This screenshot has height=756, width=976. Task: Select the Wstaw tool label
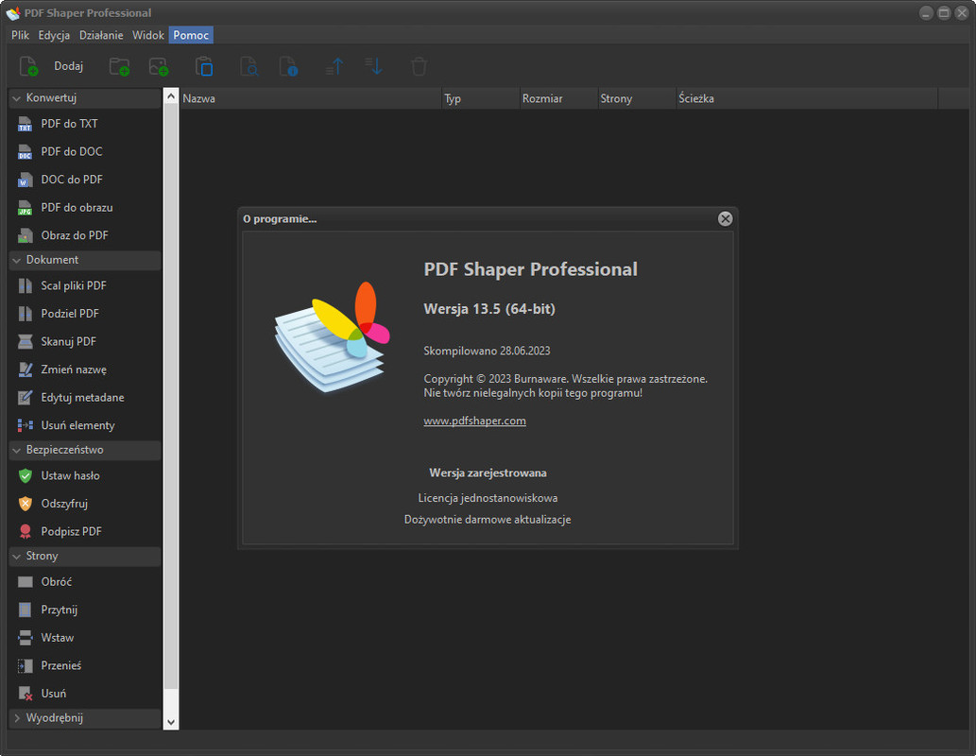click(x=58, y=638)
